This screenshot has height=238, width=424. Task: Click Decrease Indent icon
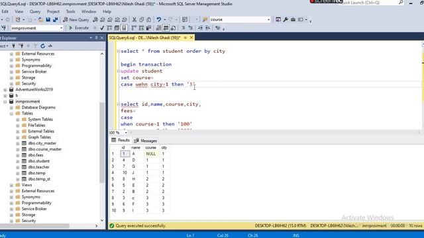(200, 28)
